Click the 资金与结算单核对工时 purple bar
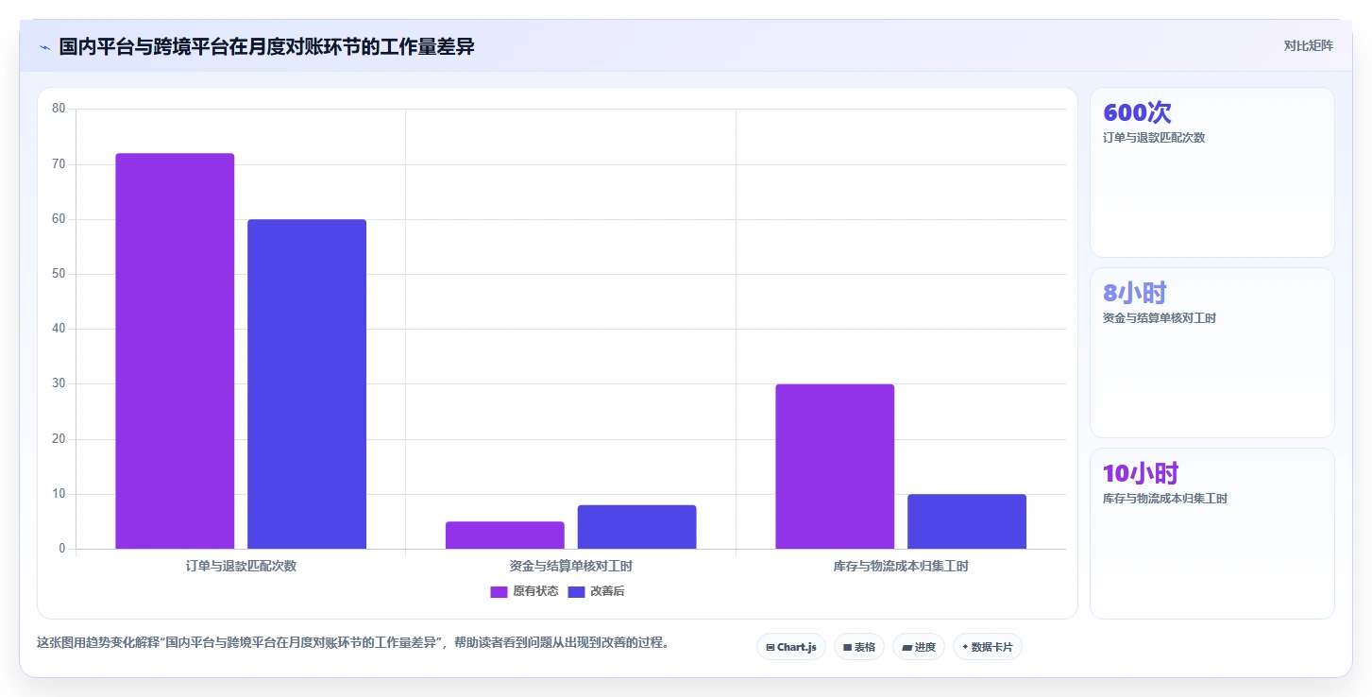Viewport: 1372px width, 697px height. 505,535
